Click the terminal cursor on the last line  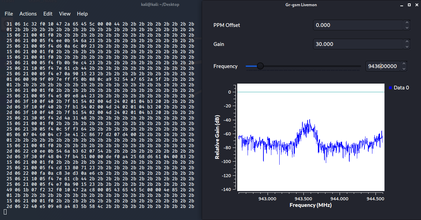(5, 212)
